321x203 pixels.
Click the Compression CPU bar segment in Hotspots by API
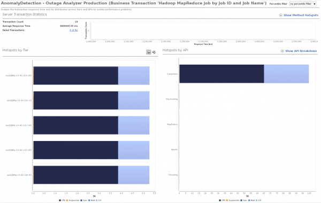[x=221, y=74]
